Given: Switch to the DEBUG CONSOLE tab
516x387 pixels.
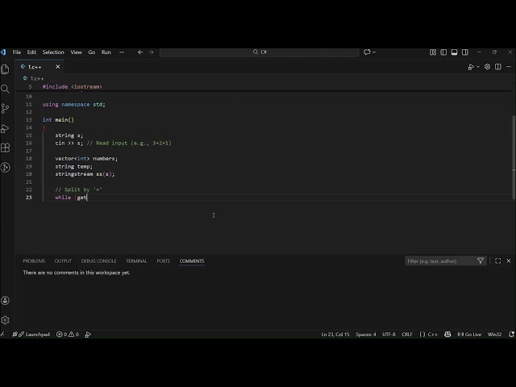Looking at the screenshot, I should [98, 261].
